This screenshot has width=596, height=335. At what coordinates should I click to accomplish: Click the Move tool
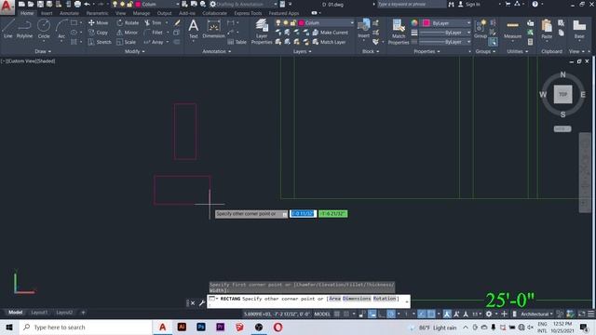point(98,22)
